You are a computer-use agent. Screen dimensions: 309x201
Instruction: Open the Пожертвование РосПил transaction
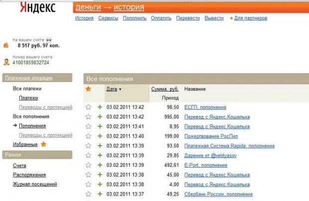tap(211, 136)
